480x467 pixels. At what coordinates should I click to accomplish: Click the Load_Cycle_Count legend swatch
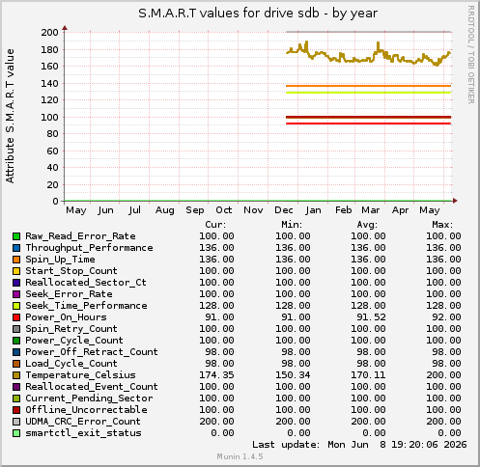[16, 364]
